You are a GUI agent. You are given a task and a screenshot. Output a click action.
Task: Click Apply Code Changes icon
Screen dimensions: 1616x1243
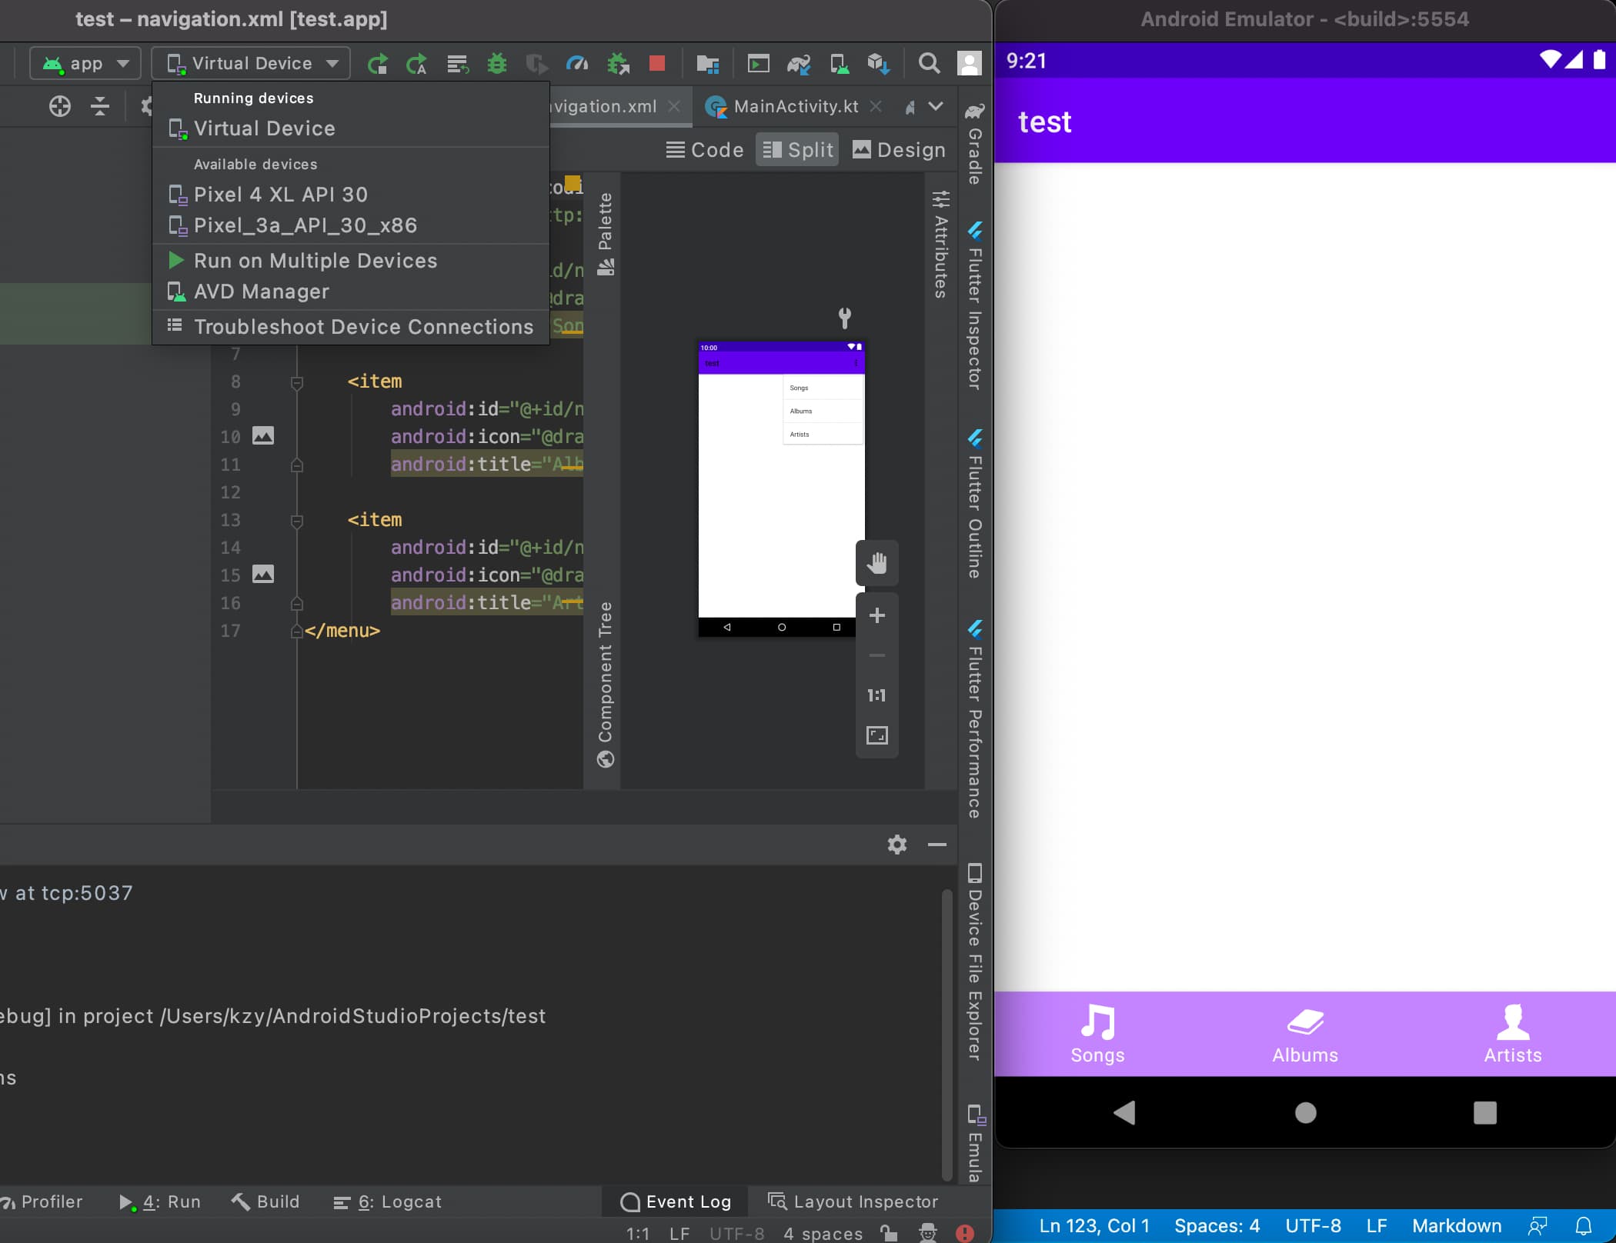tap(457, 64)
